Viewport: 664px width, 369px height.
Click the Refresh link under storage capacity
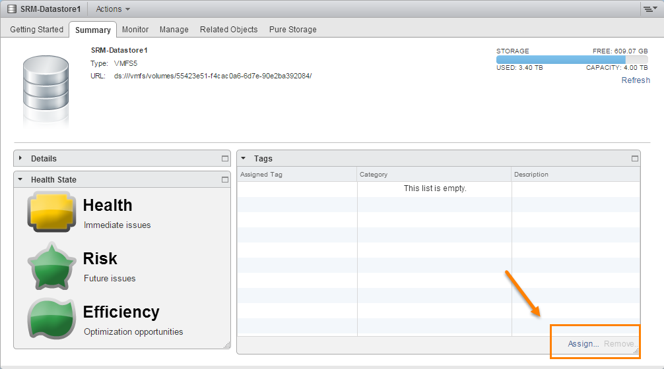point(635,80)
